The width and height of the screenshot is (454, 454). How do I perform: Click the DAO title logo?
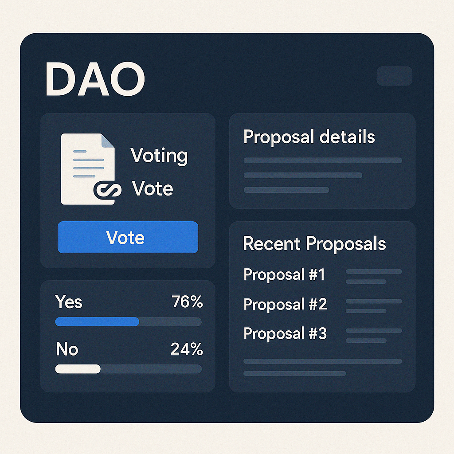tap(95, 80)
